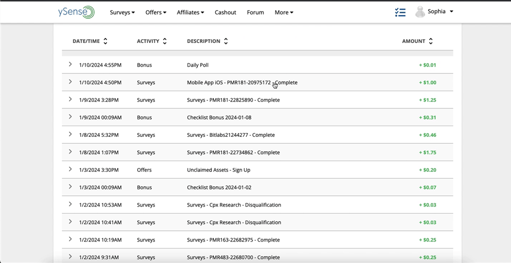Image resolution: width=511 pixels, height=263 pixels.
Task: Click 'Bonus' activity in Daily Poll row
Action: [x=144, y=65]
